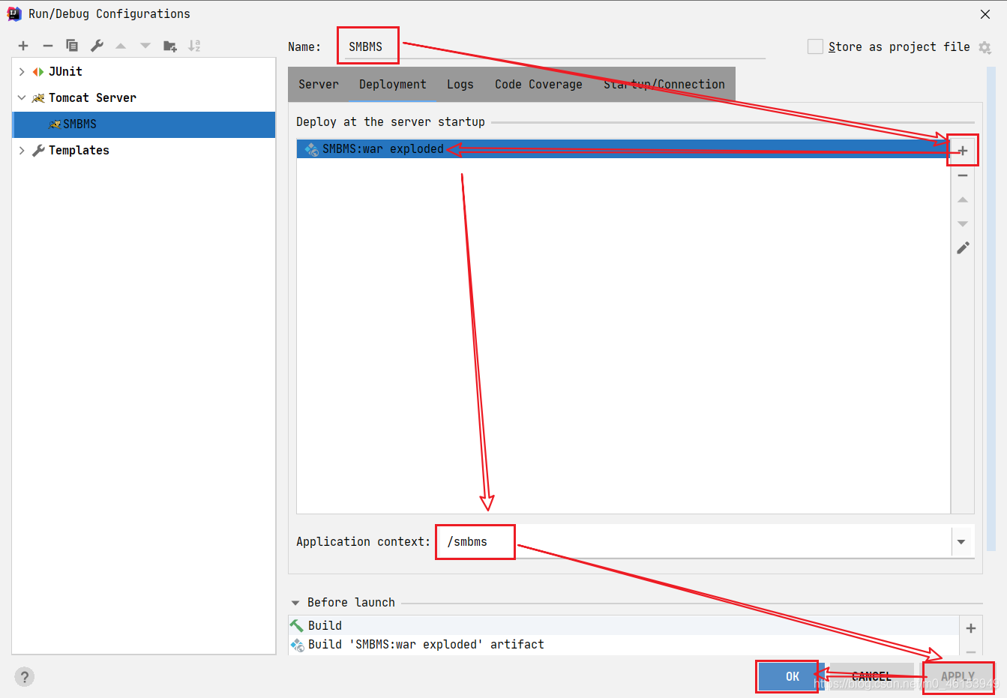Screen dimensions: 1007x698
Task: Confirm with the OK button
Action: 792,677
